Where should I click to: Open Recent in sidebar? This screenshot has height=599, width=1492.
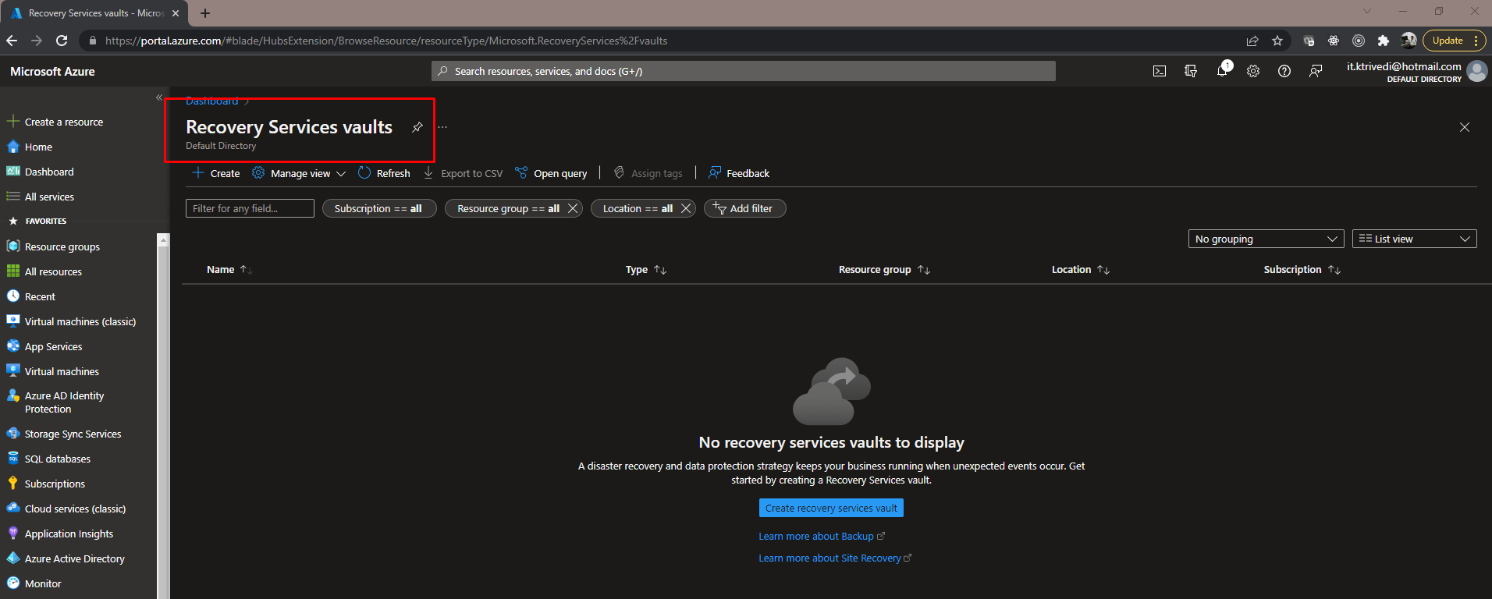[x=40, y=296]
